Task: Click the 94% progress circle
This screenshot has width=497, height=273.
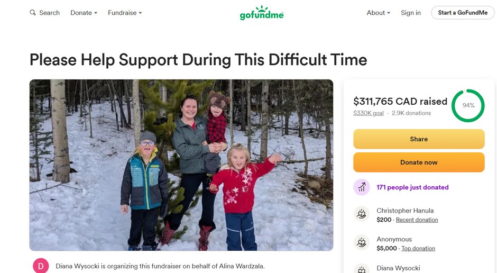Action: [468, 105]
